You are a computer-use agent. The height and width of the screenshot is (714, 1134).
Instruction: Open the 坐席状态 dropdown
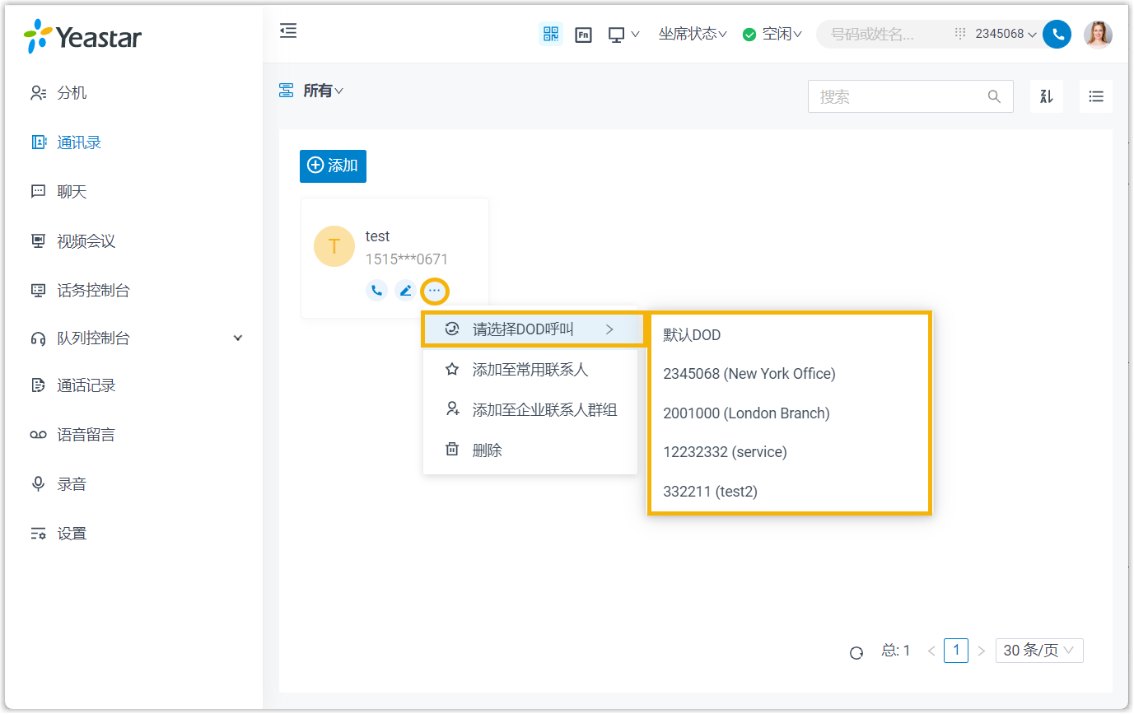tap(692, 34)
